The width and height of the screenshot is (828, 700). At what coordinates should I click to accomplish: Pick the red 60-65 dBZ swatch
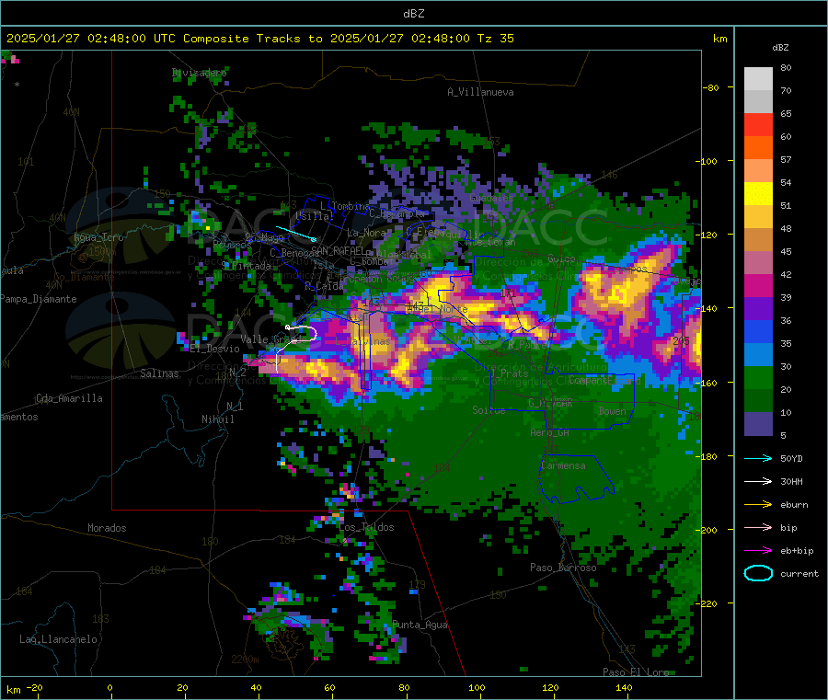click(758, 124)
